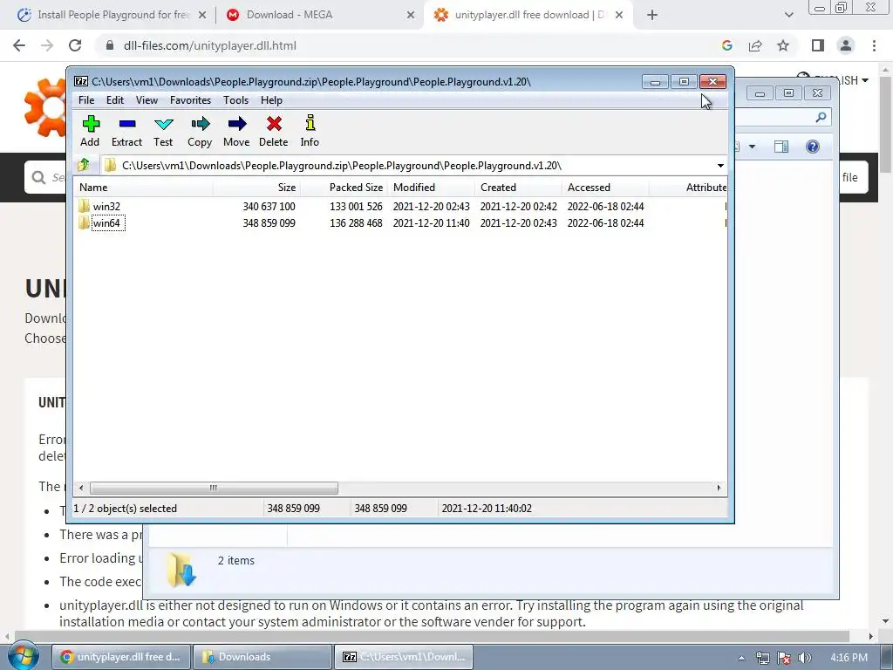
Task: Click the 7-Zip scrollbar right arrow
Action: [x=719, y=489]
